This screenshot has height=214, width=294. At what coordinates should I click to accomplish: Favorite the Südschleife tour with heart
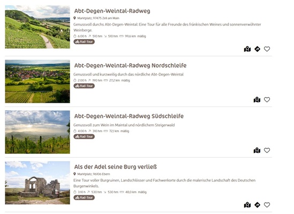point(267,150)
